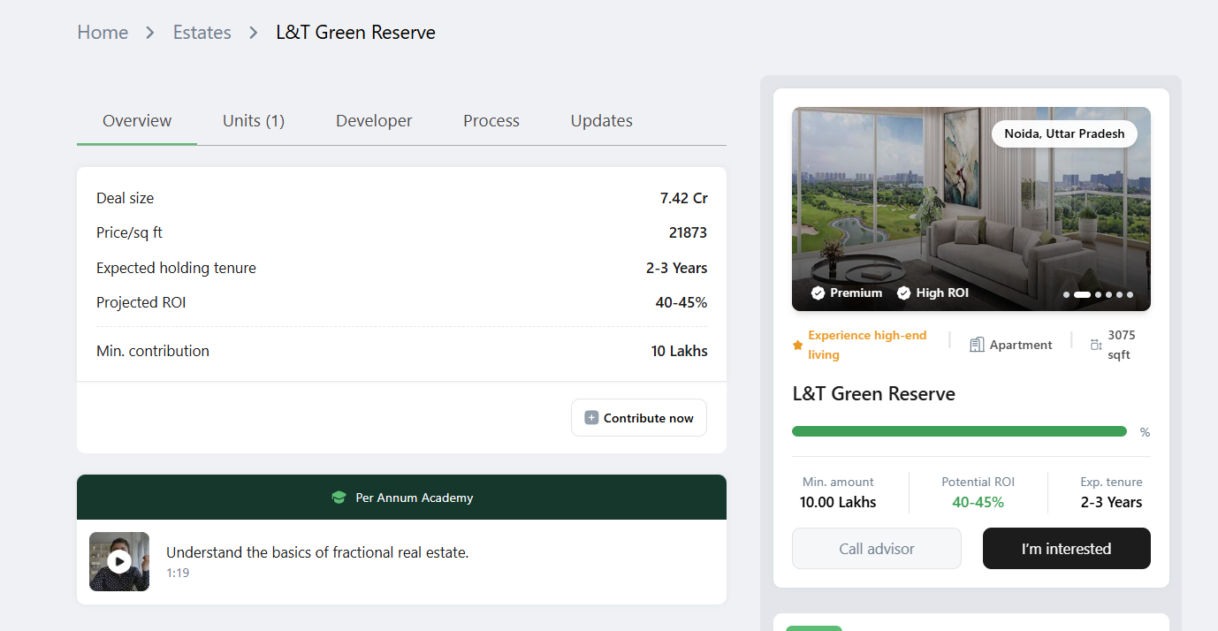Switch to the Units (1) tab
This screenshot has height=631, width=1218.
click(x=254, y=121)
